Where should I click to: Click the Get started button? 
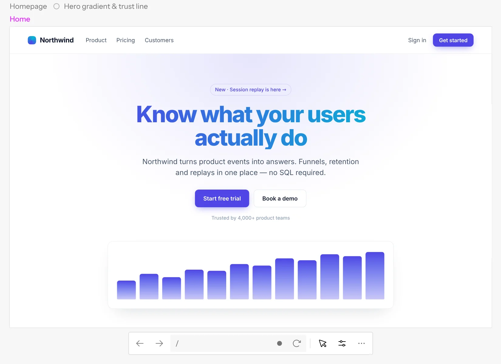(x=453, y=40)
